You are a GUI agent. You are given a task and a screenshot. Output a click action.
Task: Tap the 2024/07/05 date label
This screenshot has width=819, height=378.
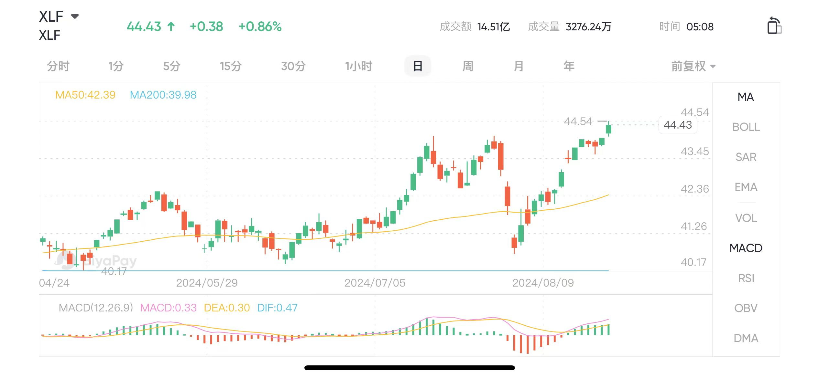(x=375, y=283)
